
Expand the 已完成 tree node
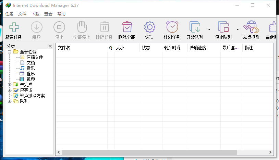pyautogui.click(x=10, y=90)
